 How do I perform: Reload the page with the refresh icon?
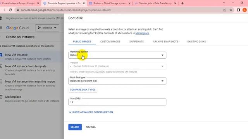click(10, 10)
